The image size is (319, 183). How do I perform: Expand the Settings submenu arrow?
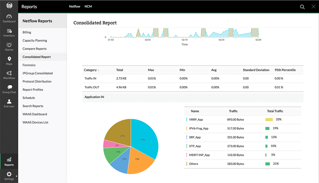pos(17,176)
